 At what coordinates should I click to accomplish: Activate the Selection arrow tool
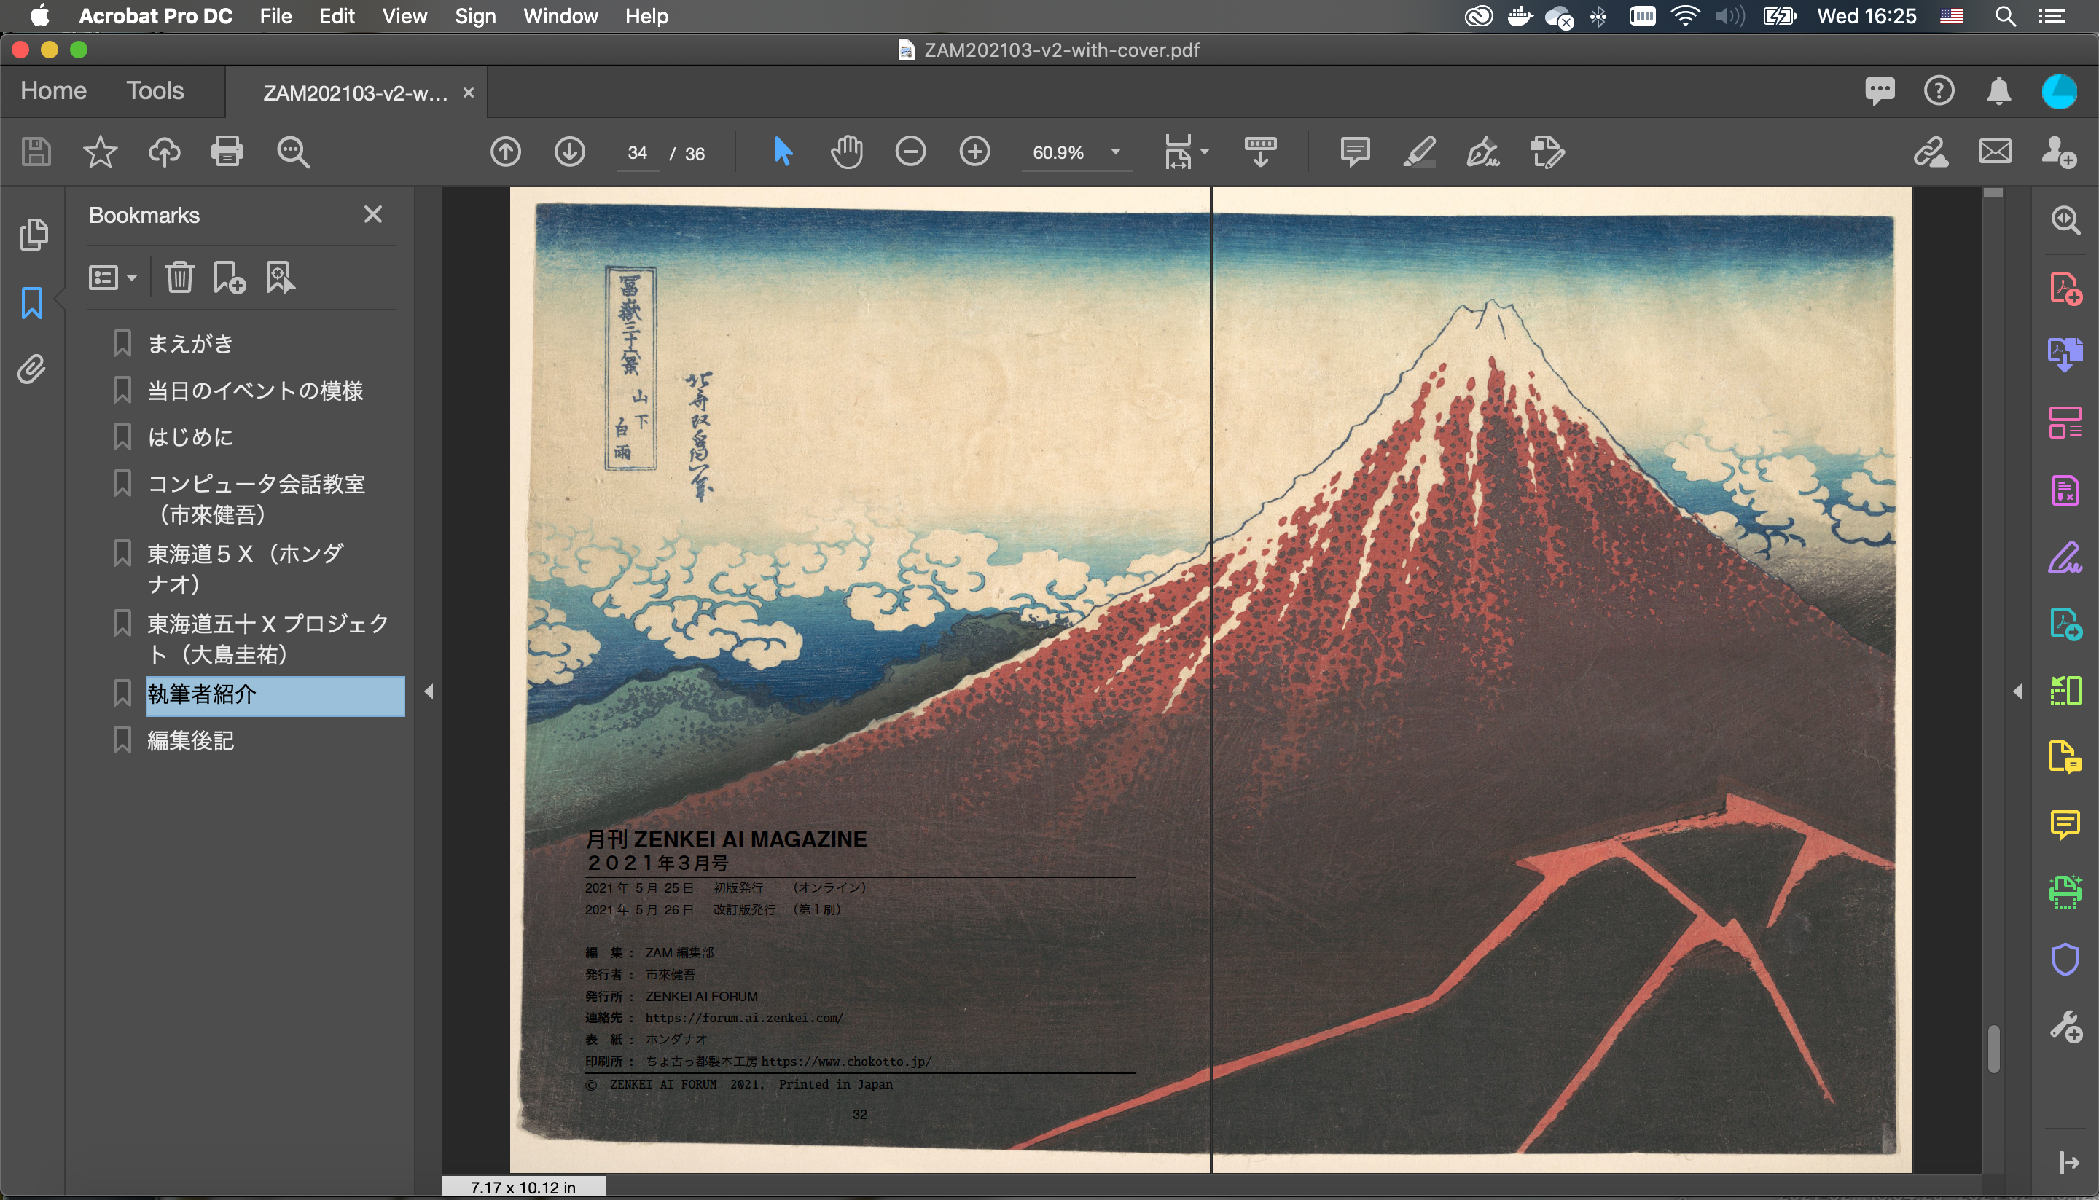pos(783,152)
